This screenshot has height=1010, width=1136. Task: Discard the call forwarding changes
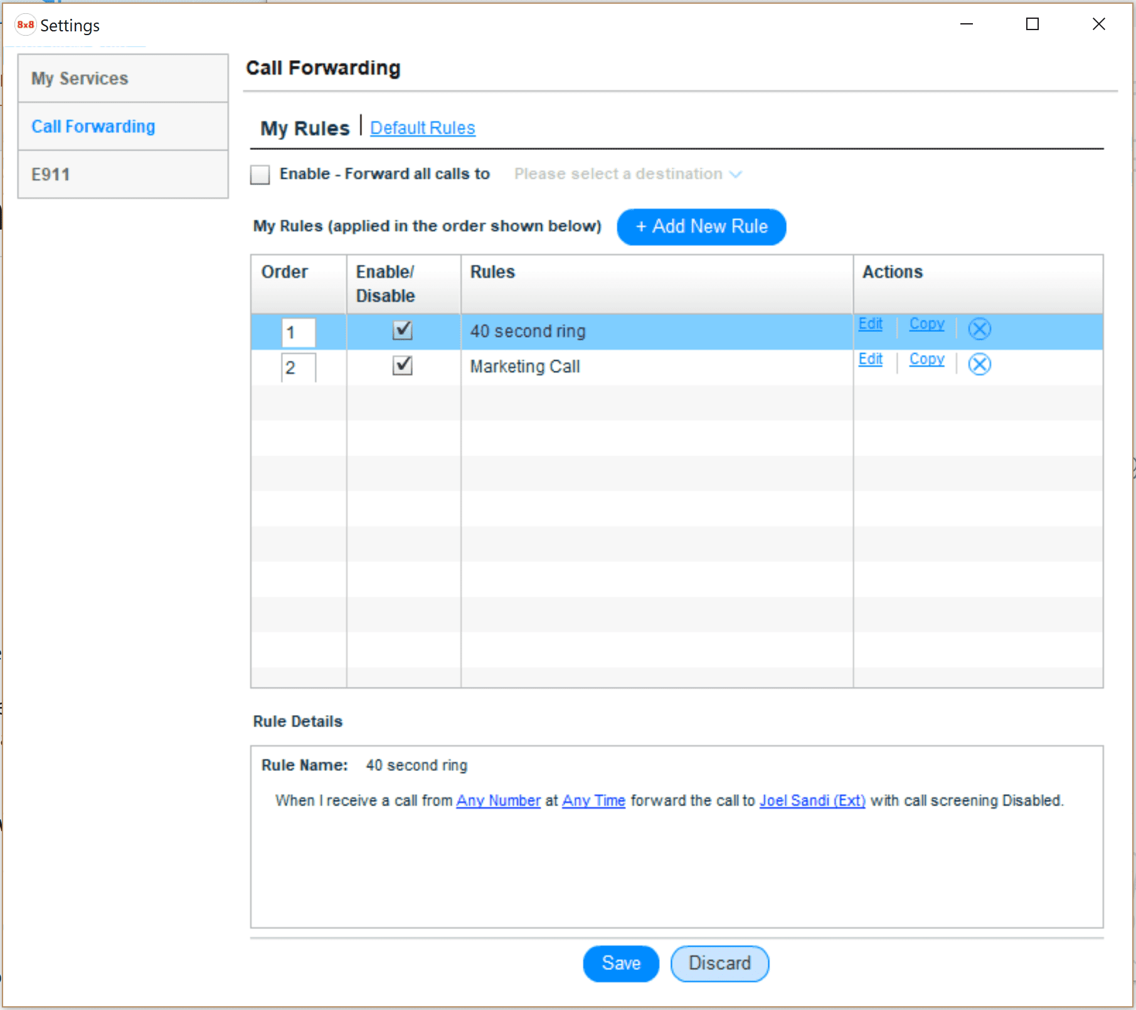pyautogui.click(x=719, y=963)
